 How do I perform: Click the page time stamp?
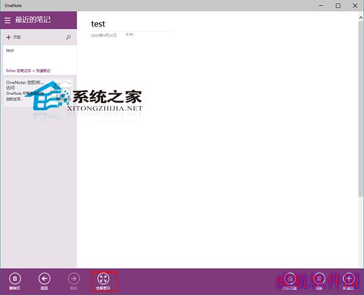click(129, 35)
